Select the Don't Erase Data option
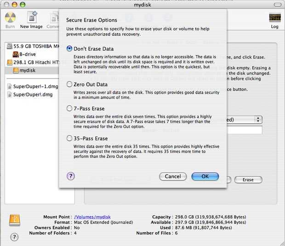 point(69,49)
